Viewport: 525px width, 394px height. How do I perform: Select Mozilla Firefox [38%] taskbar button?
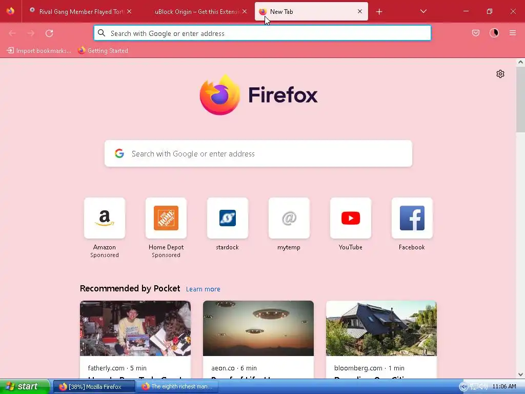[x=94, y=387]
